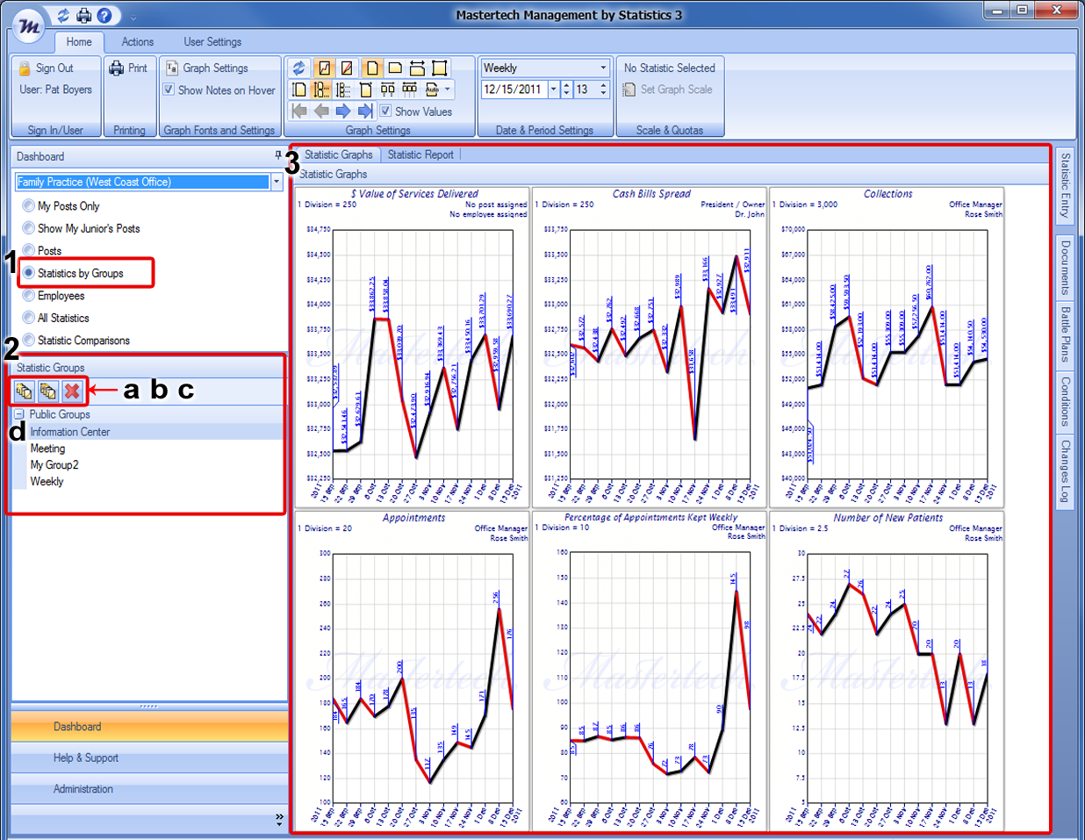Open the Auto layout dropdown arrow
This screenshot has width=1085, height=840.
tap(448, 90)
